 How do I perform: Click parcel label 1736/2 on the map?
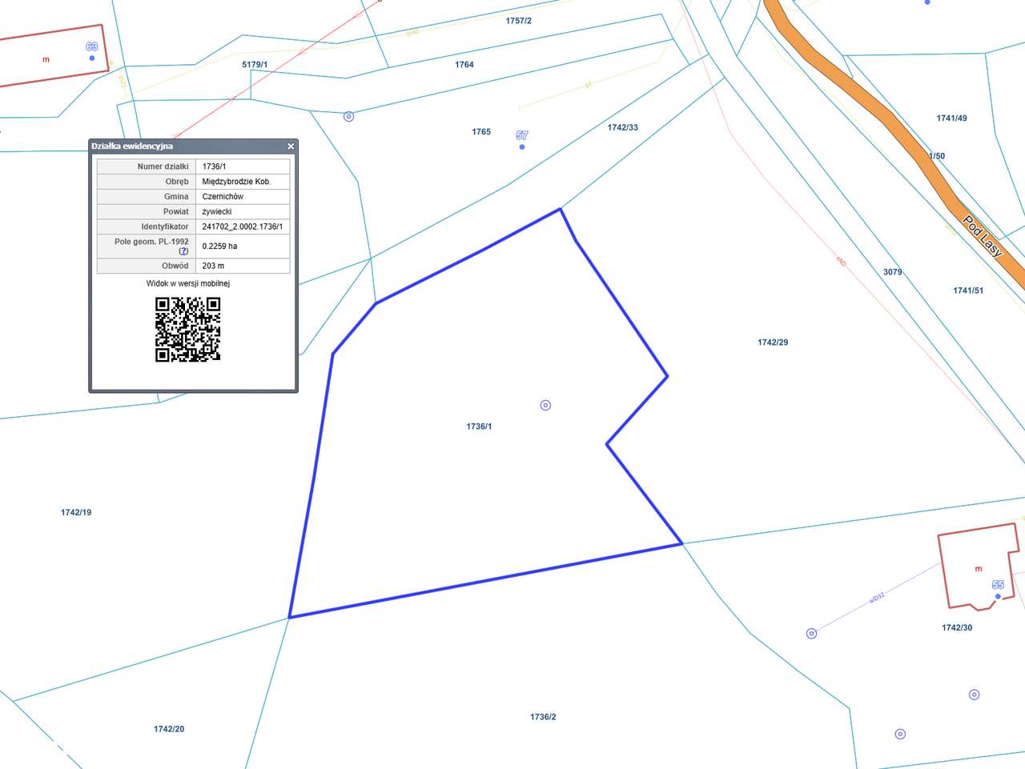click(543, 717)
